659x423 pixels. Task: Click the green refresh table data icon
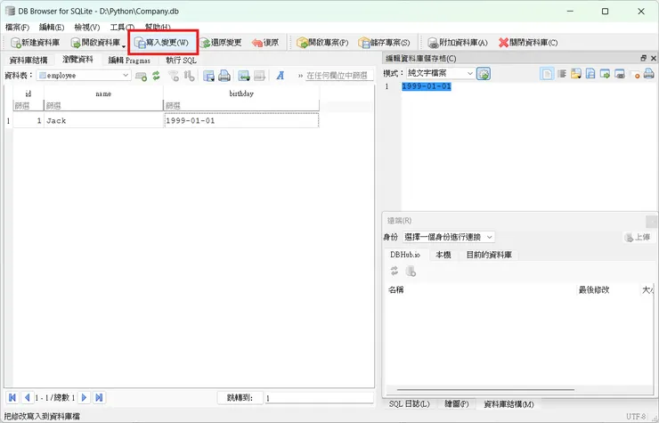tap(157, 76)
